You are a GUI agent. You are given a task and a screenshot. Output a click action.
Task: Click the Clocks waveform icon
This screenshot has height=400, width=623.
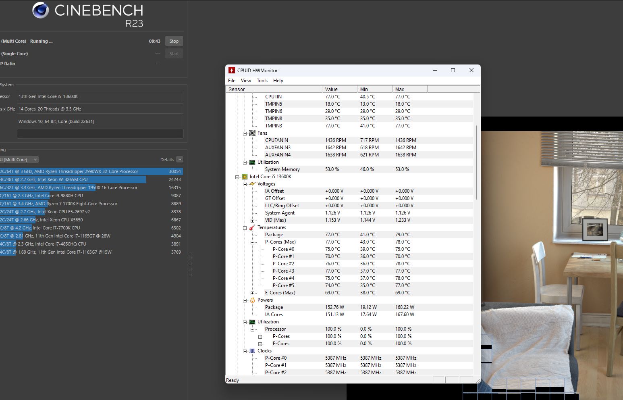point(252,351)
